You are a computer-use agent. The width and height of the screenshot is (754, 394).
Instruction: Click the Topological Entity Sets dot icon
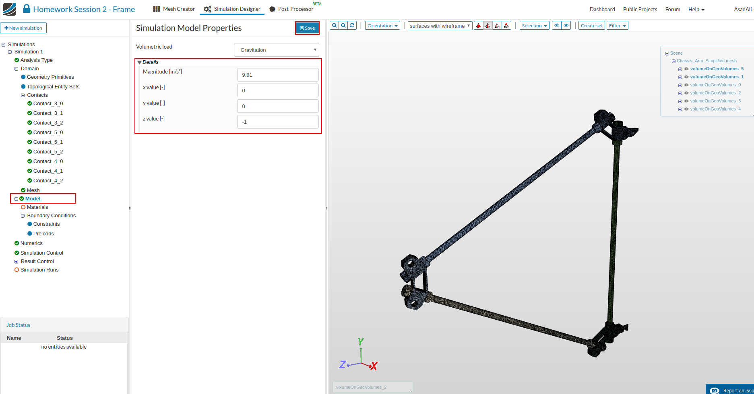[x=23, y=87]
